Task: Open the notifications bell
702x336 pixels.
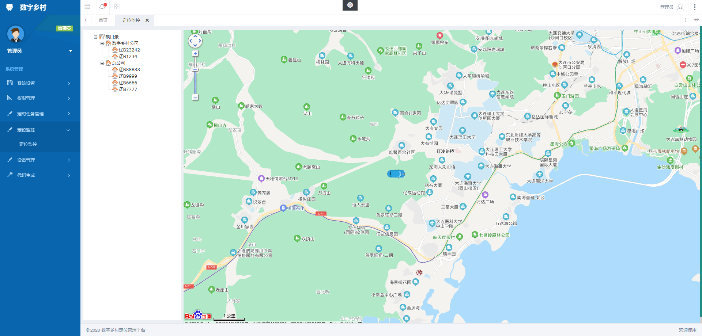Action: (x=102, y=7)
